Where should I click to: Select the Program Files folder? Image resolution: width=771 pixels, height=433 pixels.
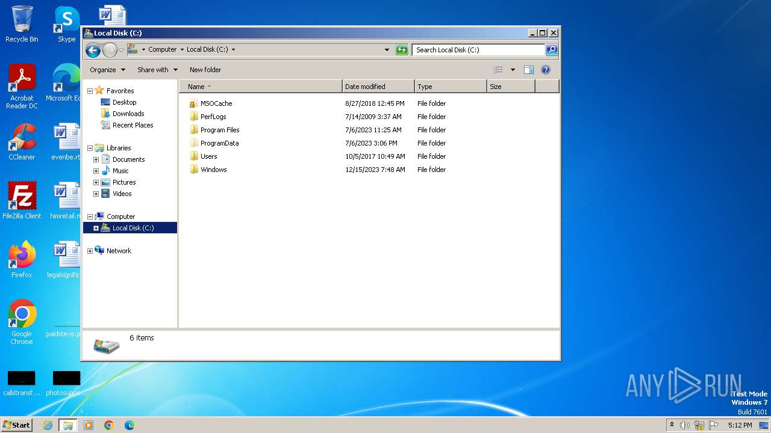click(x=220, y=130)
